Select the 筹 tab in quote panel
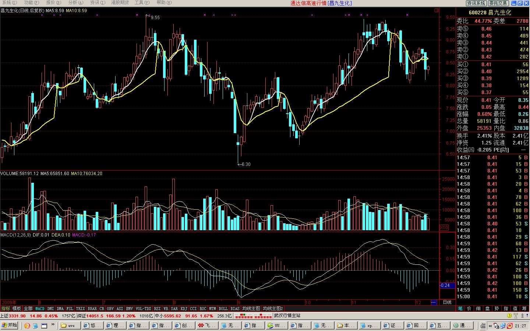The height and width of the screenshot is (331, 530). coord(524,309)
